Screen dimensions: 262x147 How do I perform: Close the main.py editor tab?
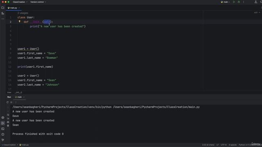[19, 8]
